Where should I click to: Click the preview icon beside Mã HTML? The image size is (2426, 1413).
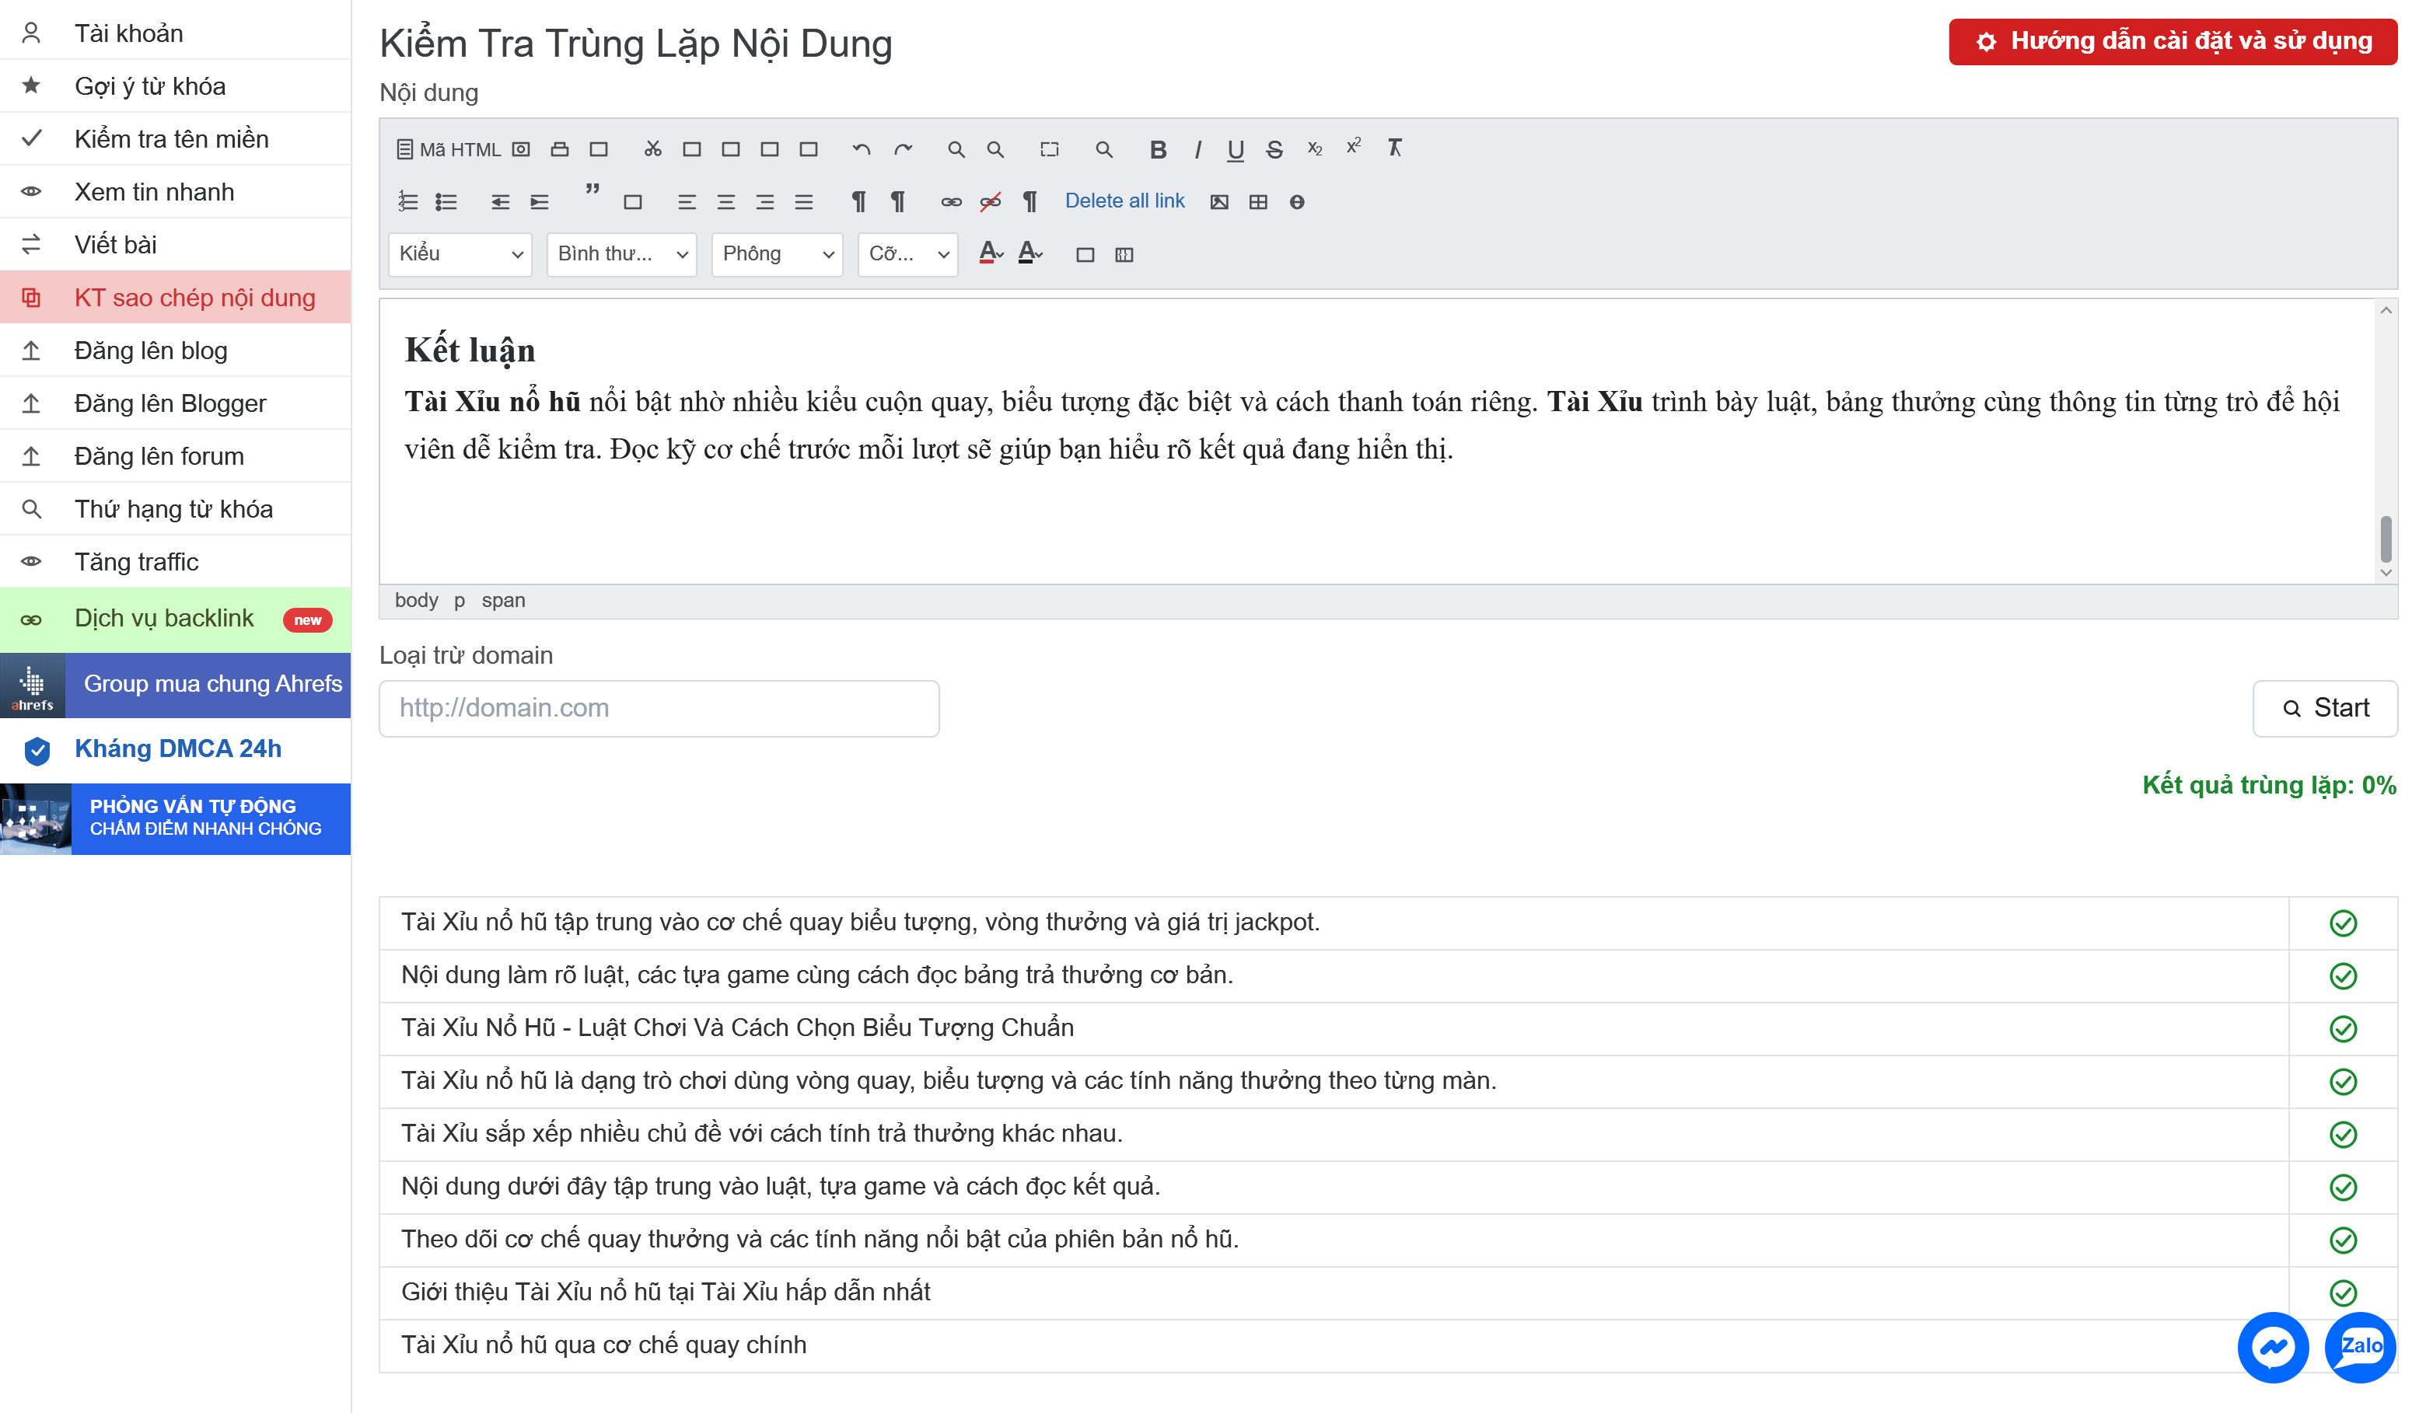click(x=521, y=149)
